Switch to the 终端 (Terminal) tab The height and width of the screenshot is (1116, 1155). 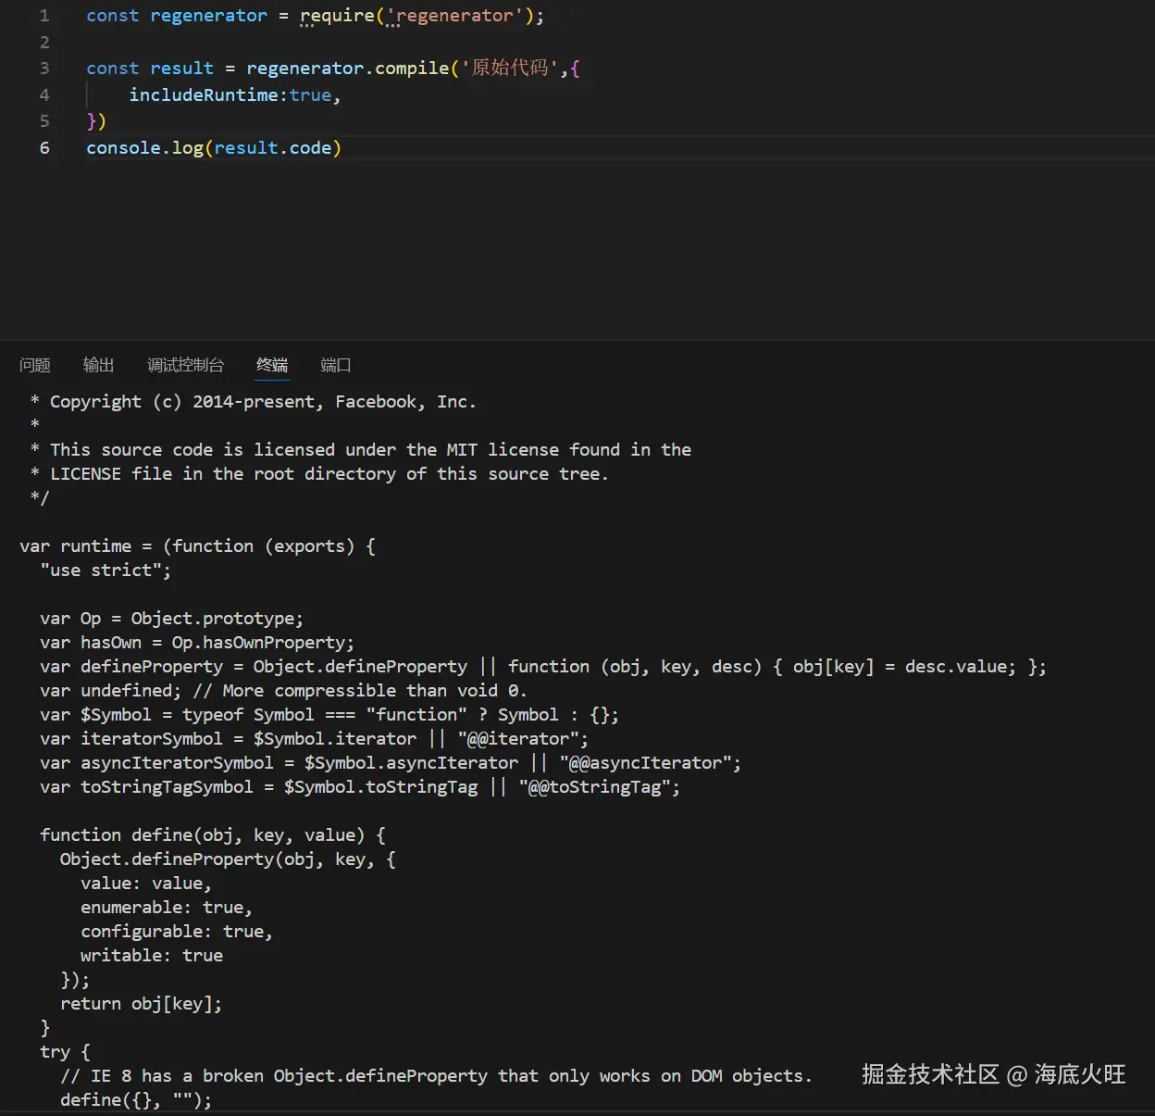click(x=271, y=365)
